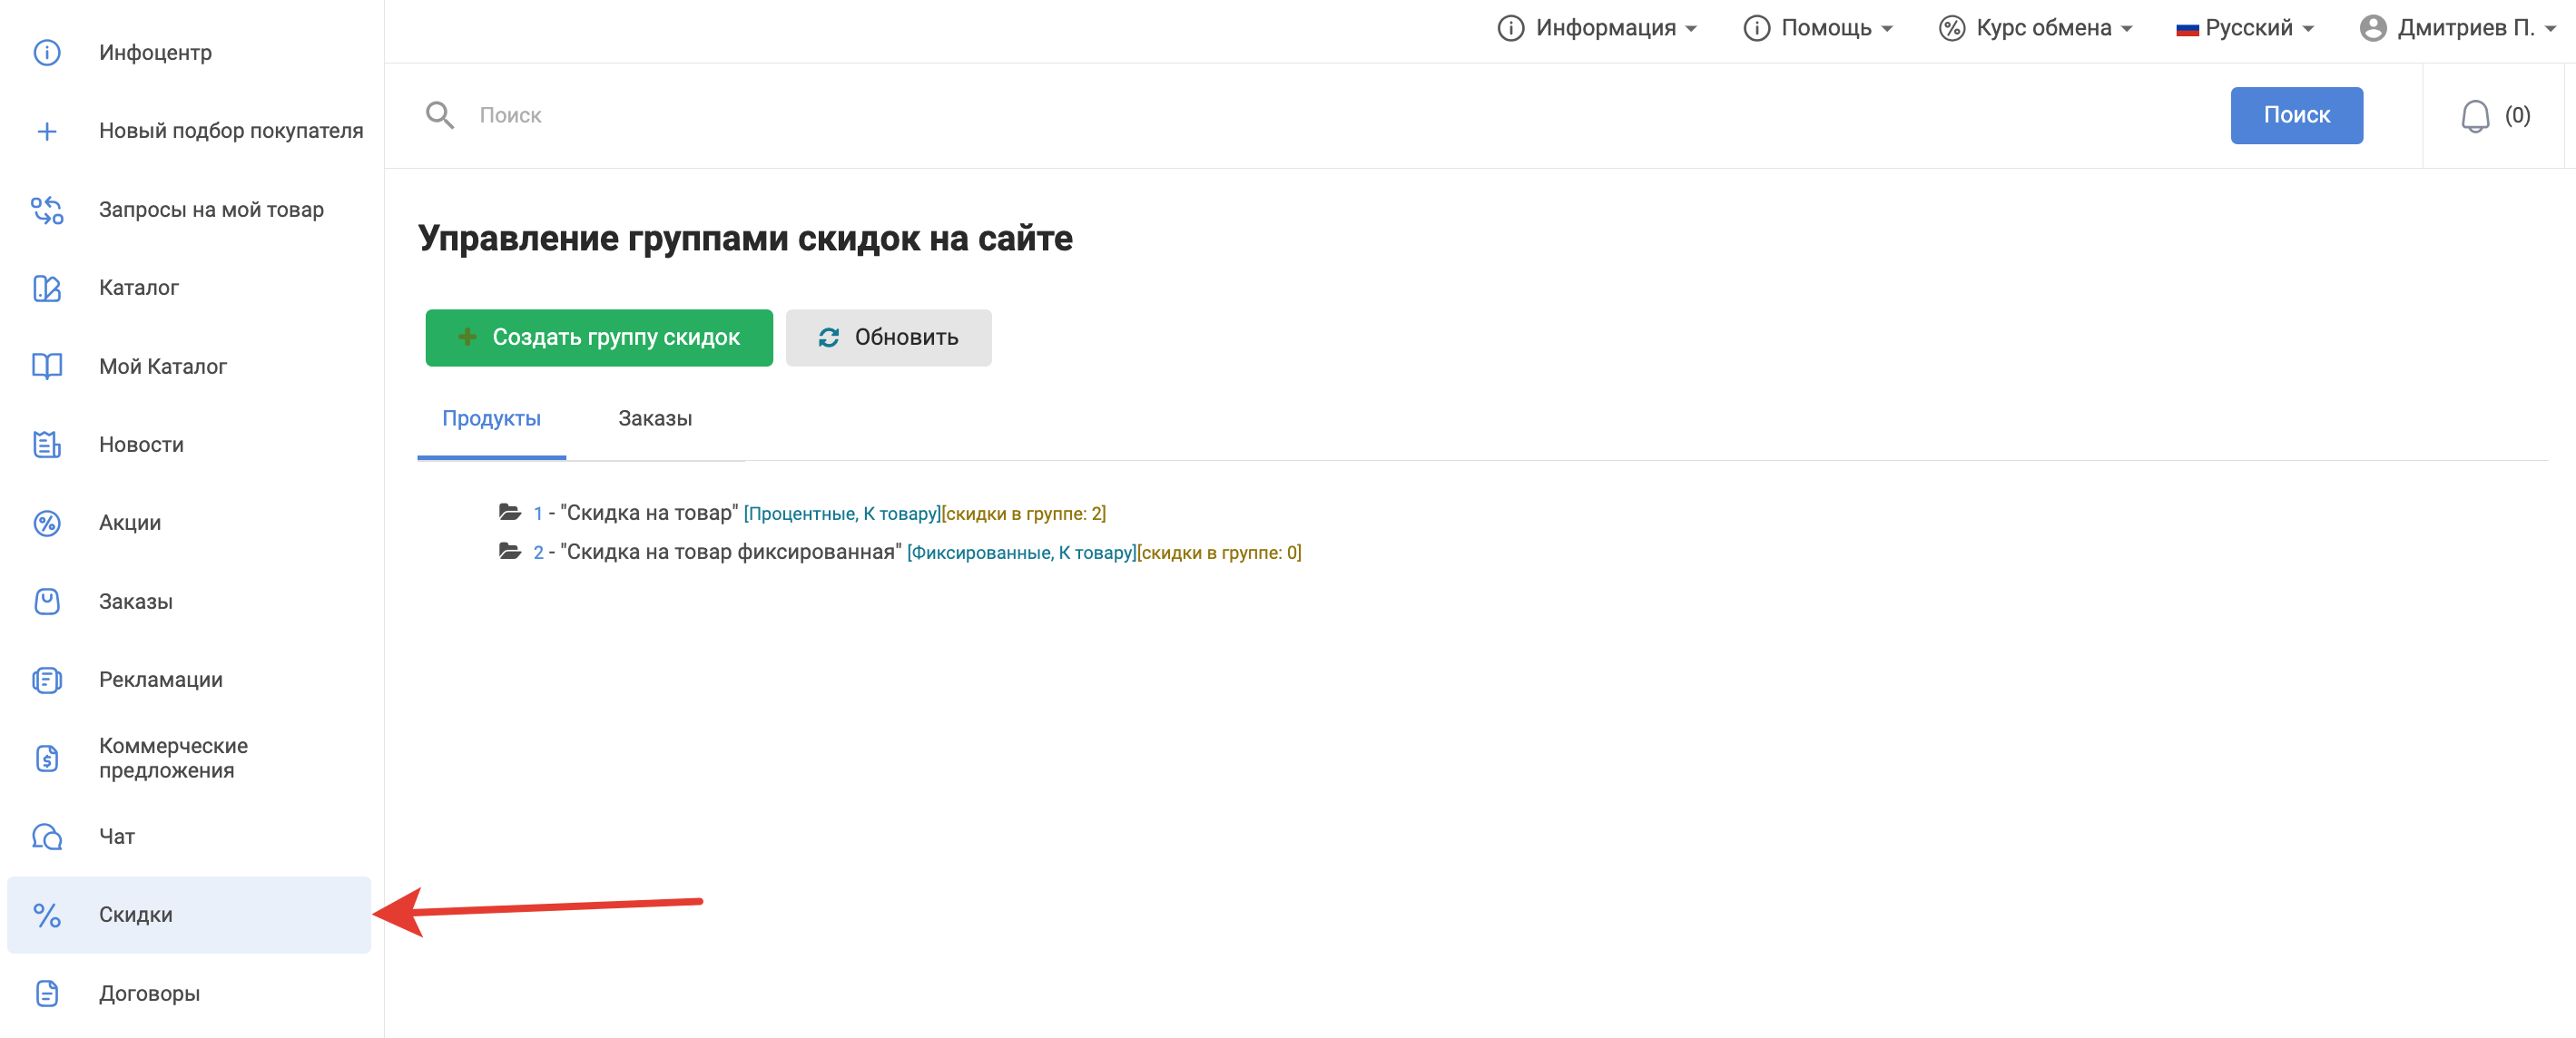Click the Infocenter info icon in sidebar
This screenshot has height=1038, width=2576.
47,52
